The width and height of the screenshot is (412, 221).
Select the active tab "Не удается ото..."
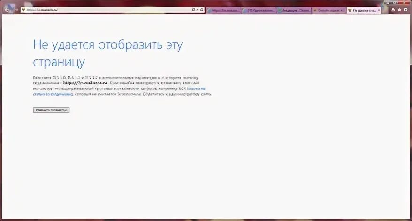point(364,10)
